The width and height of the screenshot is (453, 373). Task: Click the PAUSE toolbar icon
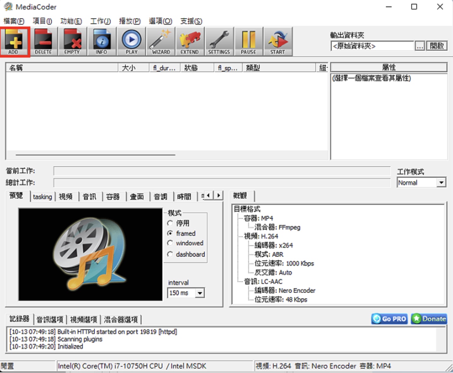[249, 42]
